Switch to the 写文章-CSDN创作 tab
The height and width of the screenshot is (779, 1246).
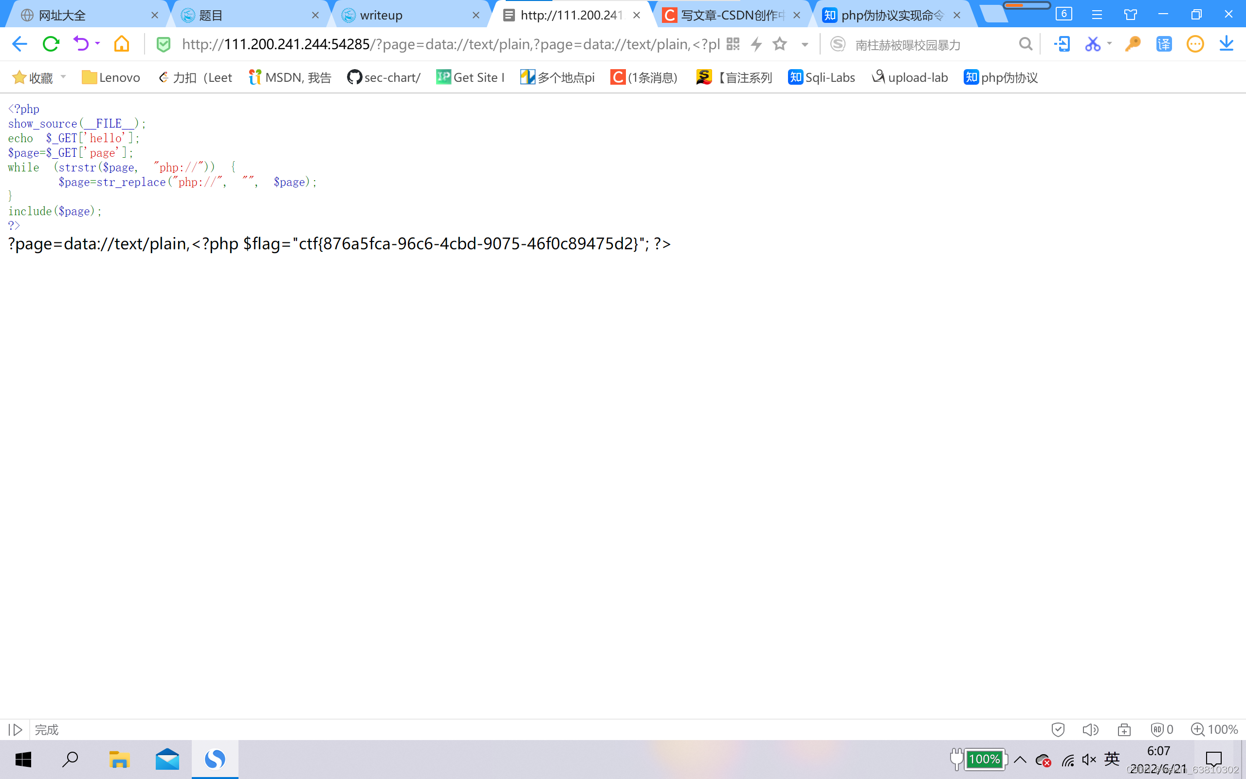click(731, 16)
